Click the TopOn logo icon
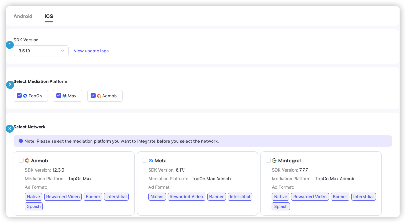 (25, 96)
